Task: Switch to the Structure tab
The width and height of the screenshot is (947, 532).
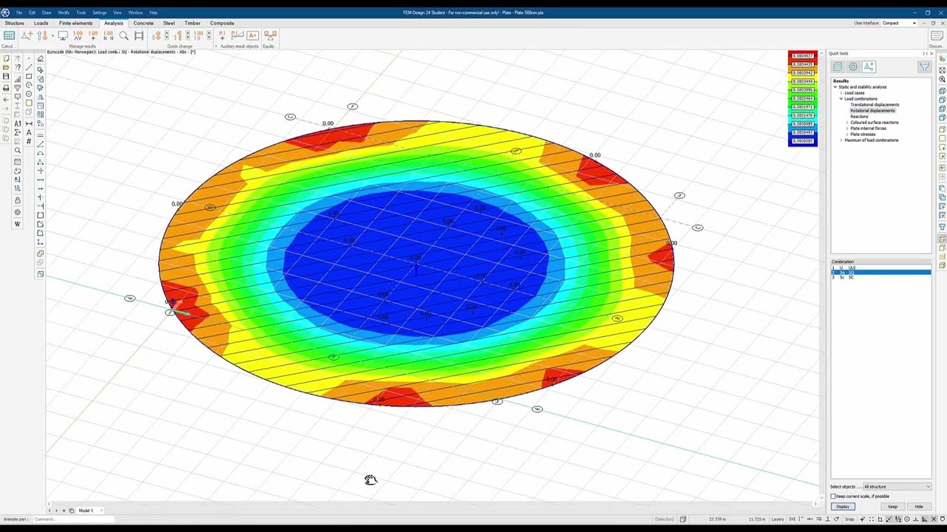Action: [x=14, y=23]
